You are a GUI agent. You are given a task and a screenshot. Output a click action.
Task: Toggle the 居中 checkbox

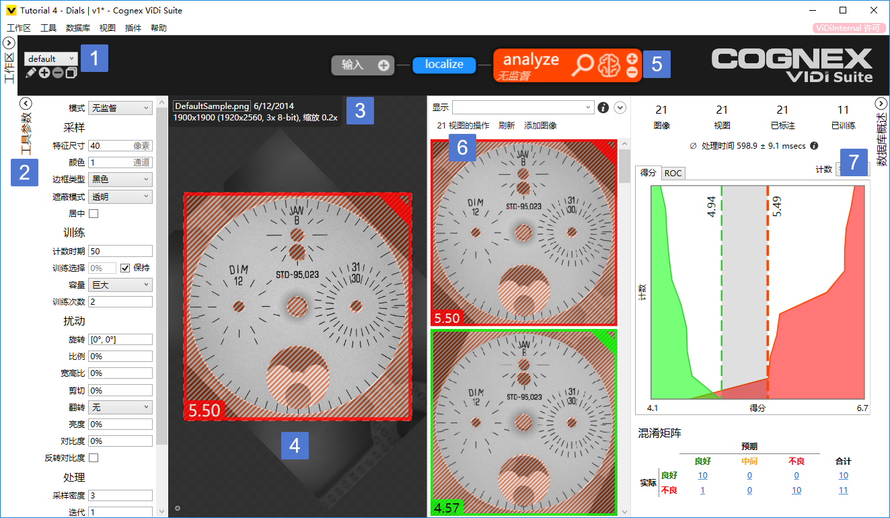[94, 214]
